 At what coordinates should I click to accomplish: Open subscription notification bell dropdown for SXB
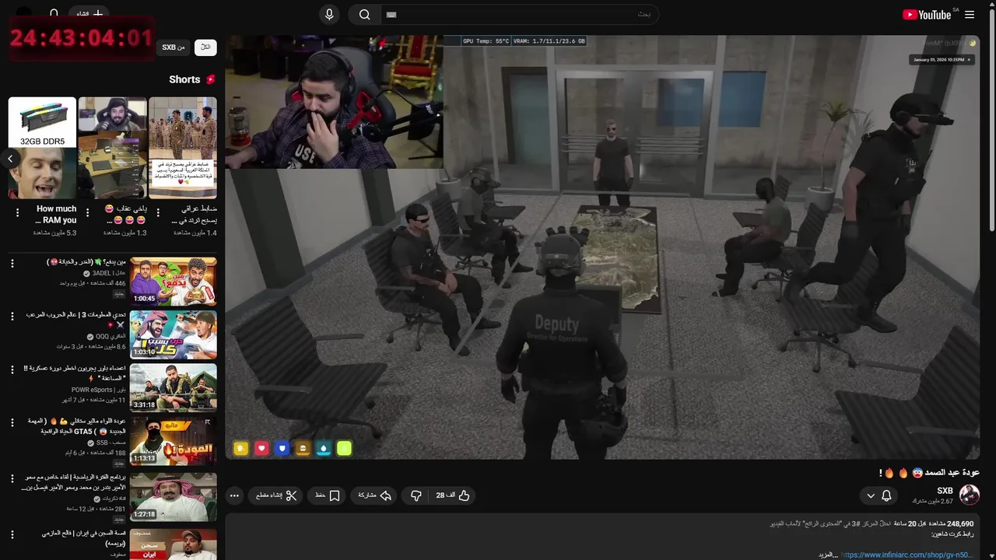coord(879,495)
